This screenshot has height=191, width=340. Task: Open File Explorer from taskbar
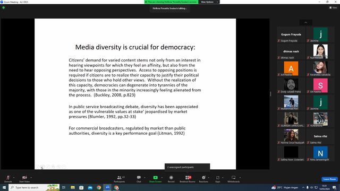(x=73, y=187)
